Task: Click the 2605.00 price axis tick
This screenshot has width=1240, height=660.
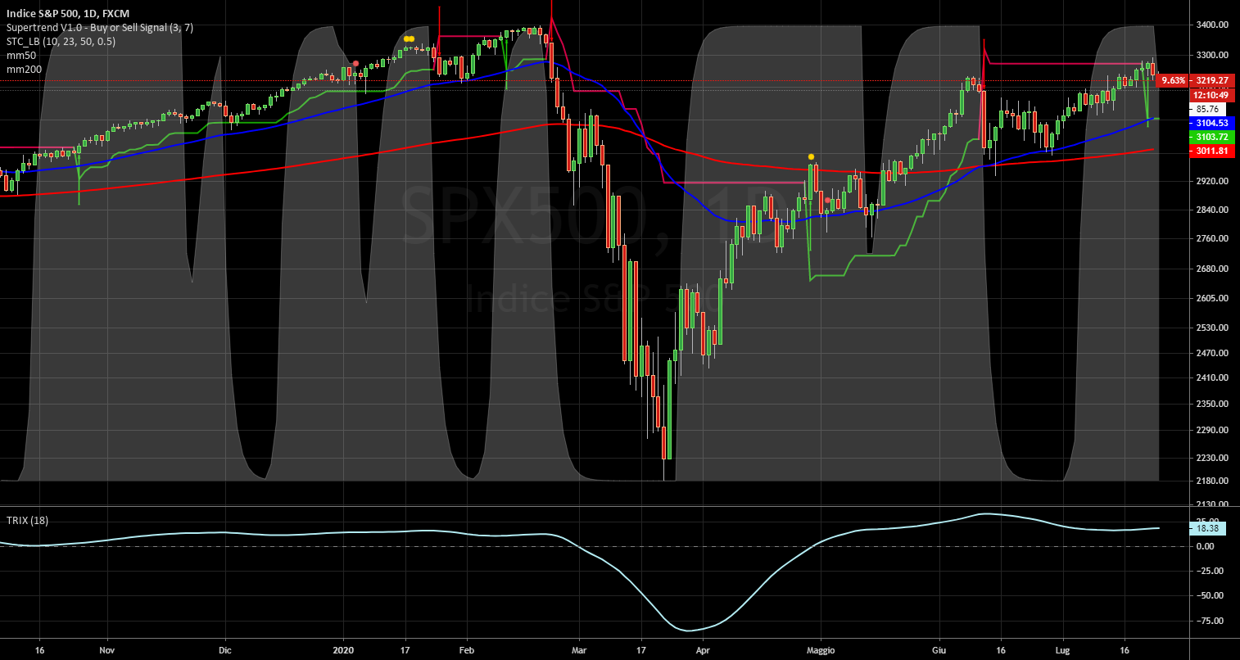Action: coord(1211,297)
